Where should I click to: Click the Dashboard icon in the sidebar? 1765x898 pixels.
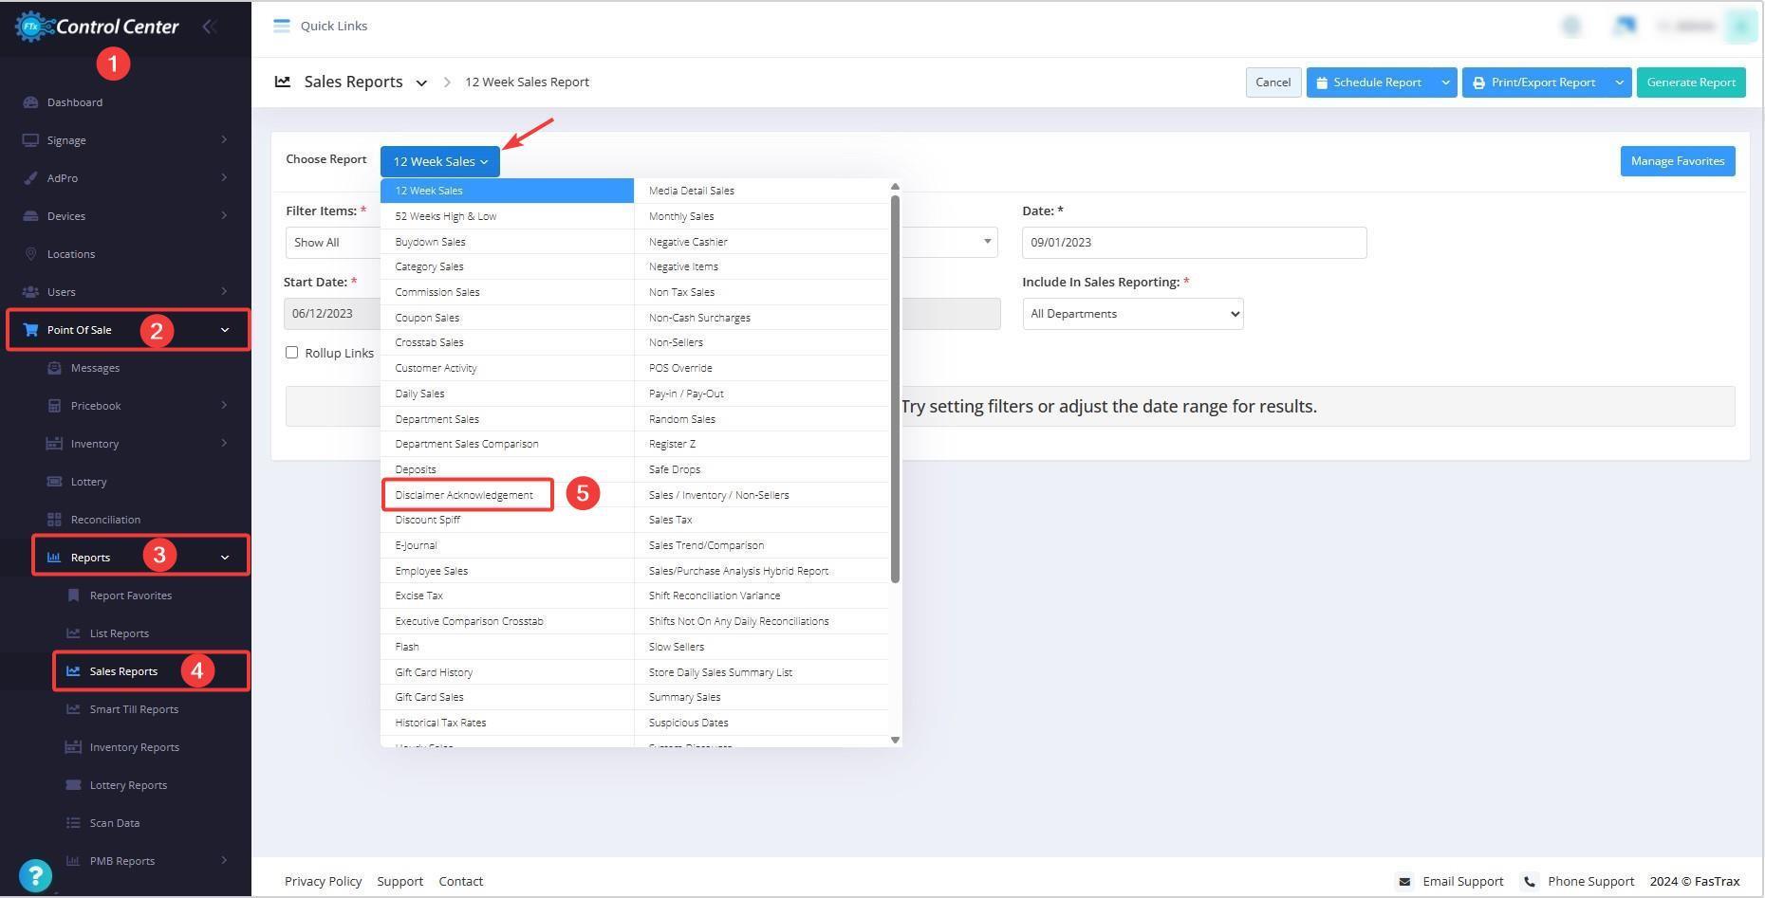30,102
